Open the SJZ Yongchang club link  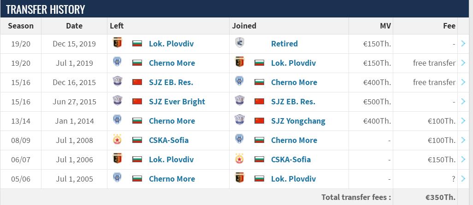298,121
